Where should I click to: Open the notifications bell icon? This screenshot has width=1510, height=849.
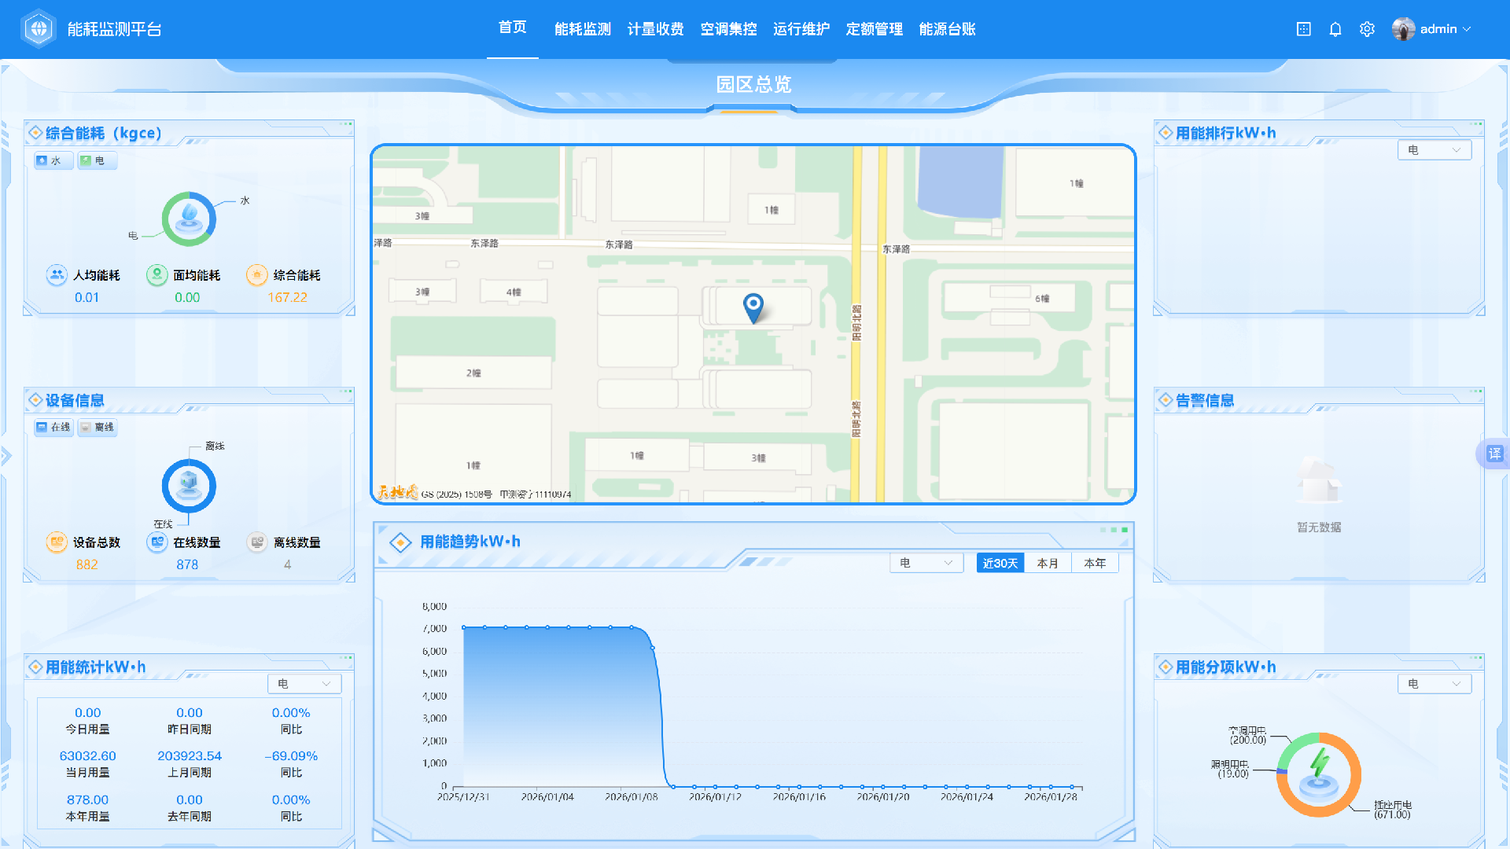coord(1335,29)
